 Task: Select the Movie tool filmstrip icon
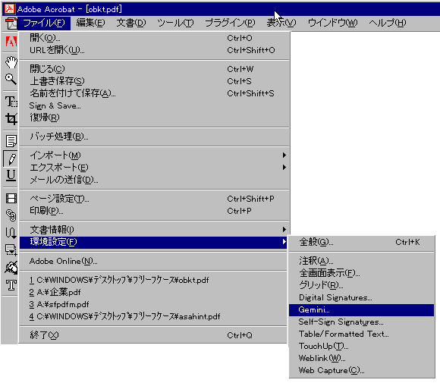point(11,199)
